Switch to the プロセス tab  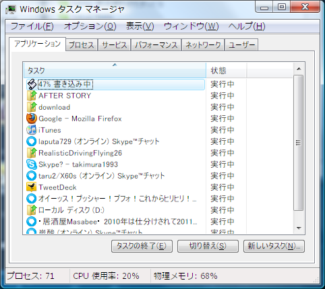(x=82, y=45)
